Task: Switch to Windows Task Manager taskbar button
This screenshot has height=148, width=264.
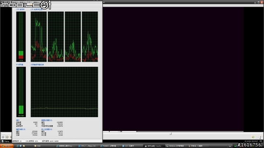Action: click(x=176, y=146)
